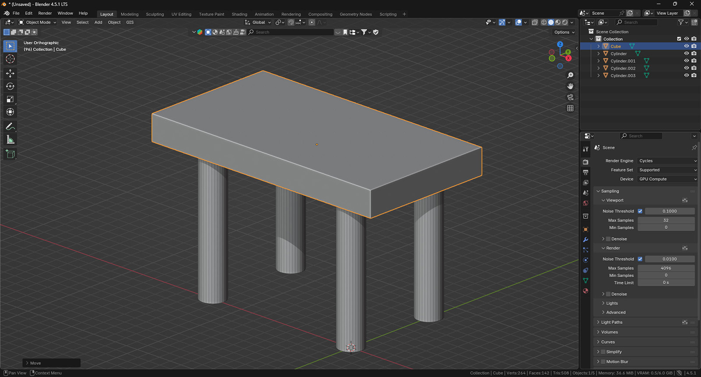Click the viewport zoom magnifier icon
Image resolution: width=701 pixels, height=377 pixels.
(x=570, y=75)
